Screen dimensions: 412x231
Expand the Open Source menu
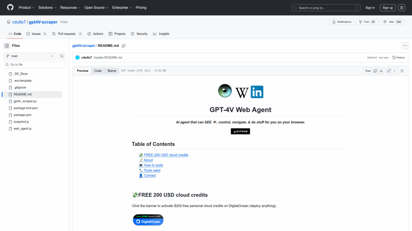click(96, 8)
